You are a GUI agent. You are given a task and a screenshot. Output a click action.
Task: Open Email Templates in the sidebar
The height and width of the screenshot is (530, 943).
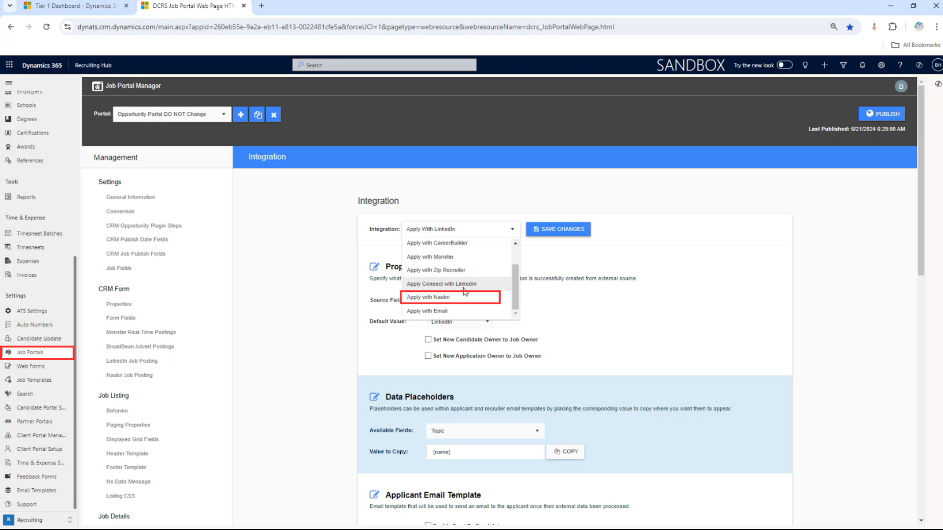(x=37, y=490)
